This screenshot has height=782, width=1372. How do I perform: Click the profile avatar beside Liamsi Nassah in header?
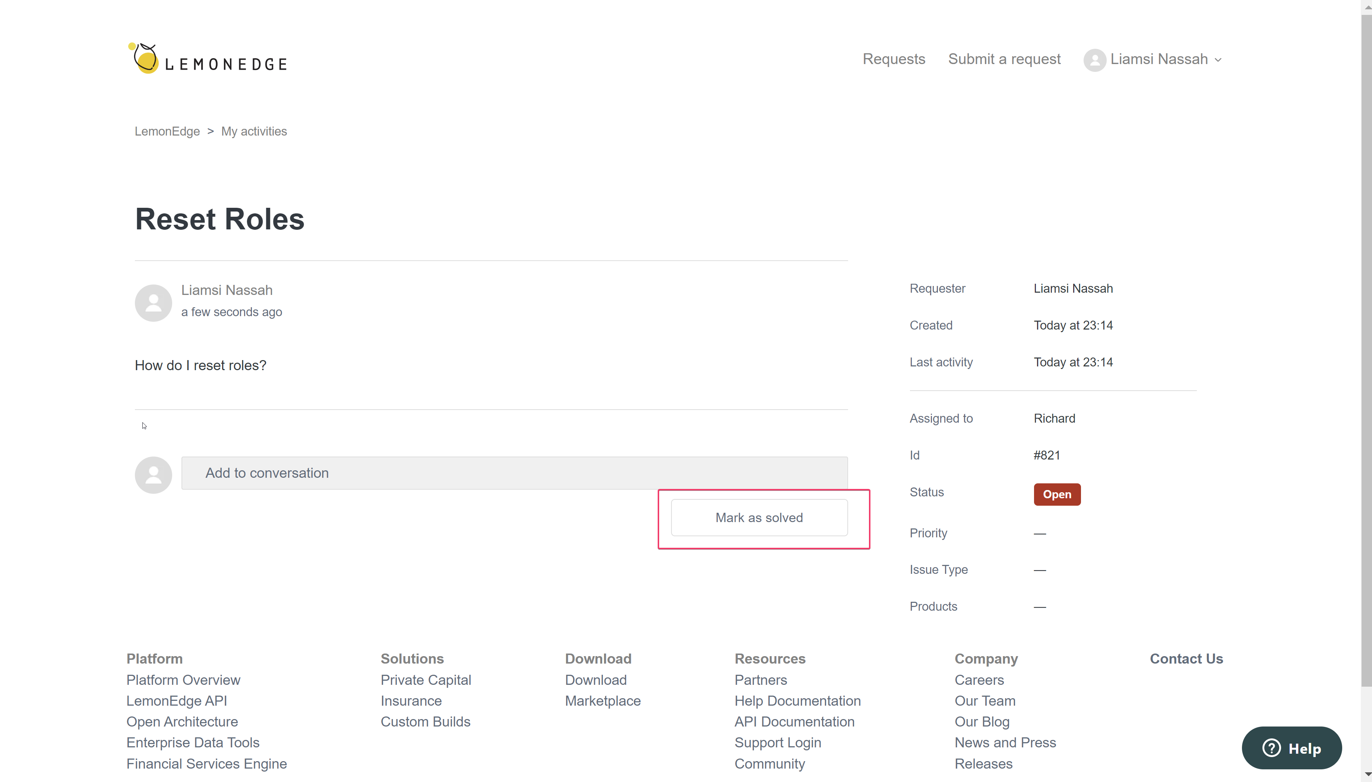point(1094,60)
